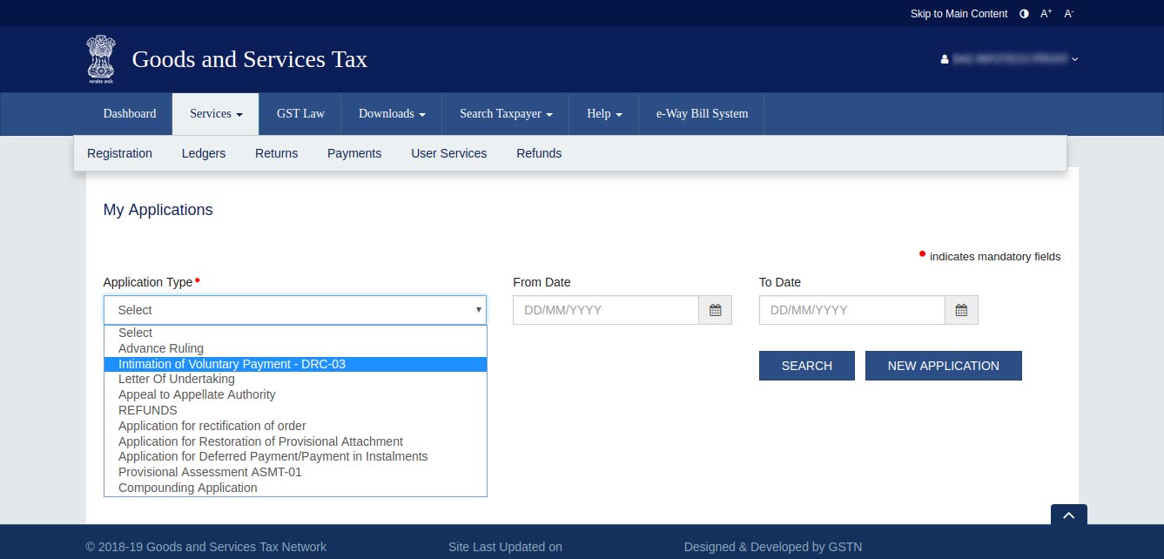
Task: Choose Letter Of Undertaking from list
Action: [177, 379]
